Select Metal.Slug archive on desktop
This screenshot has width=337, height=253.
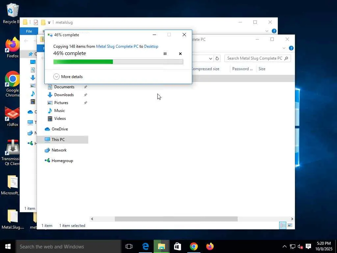pyautogui.click(x=13, y=219)
